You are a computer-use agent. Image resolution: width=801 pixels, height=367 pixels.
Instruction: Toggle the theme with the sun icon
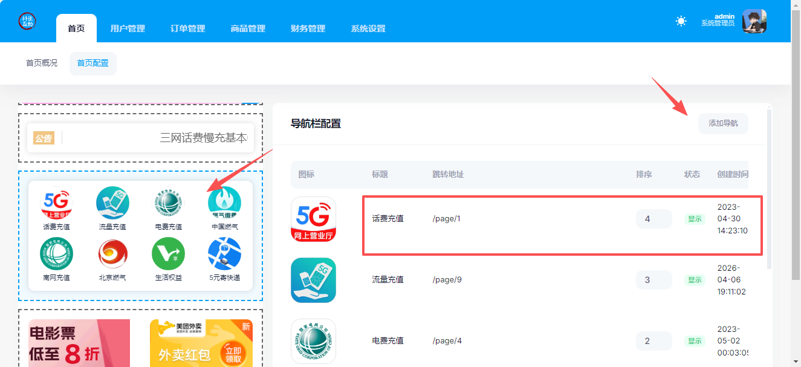point(681,21)
